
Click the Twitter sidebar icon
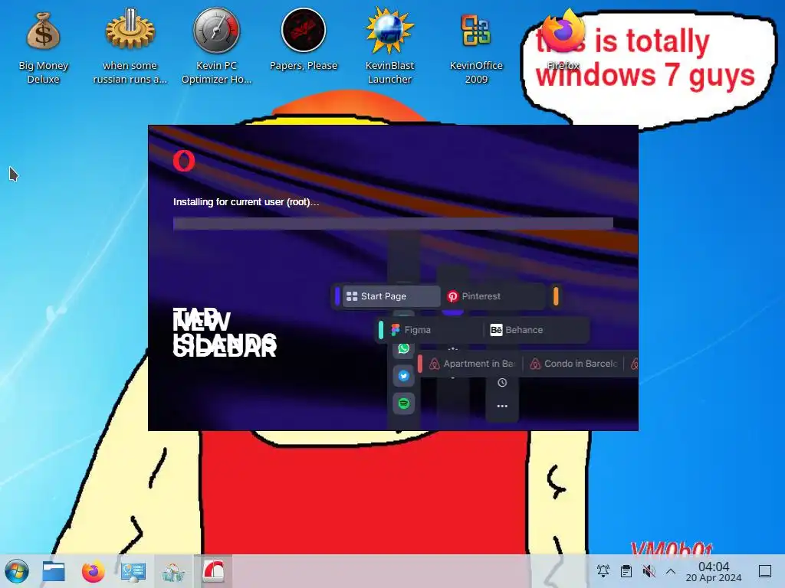(x=403, y=376)
